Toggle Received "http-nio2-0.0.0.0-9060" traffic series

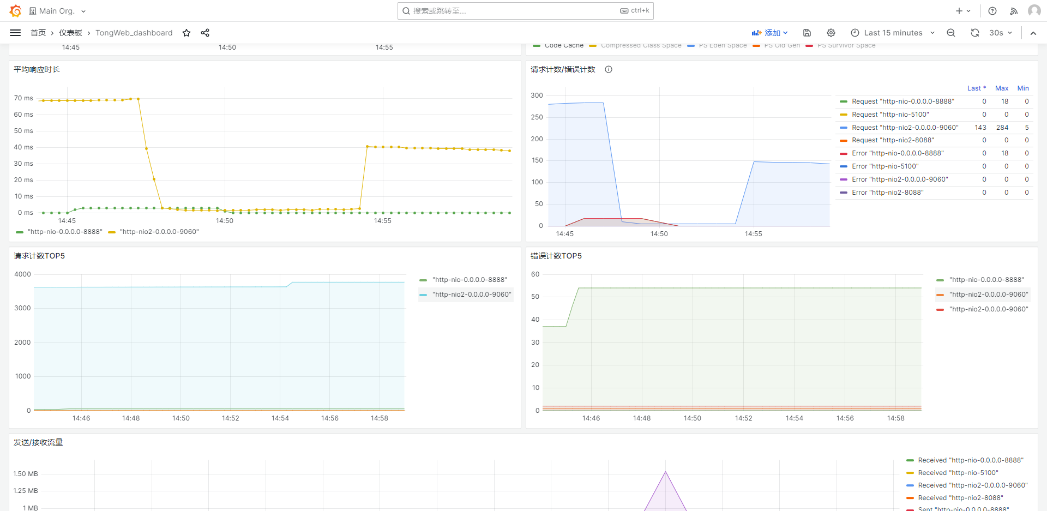[973, 485]
